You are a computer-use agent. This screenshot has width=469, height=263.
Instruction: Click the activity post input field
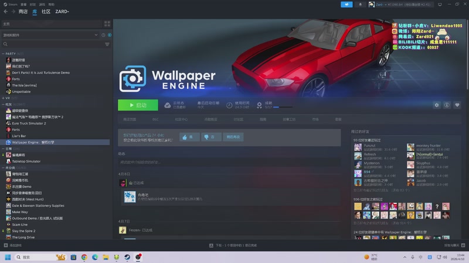point(229,162)
